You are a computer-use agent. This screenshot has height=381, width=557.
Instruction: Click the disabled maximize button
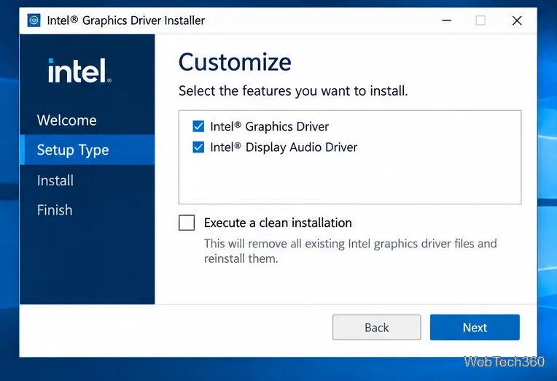[x=480, y=20]
